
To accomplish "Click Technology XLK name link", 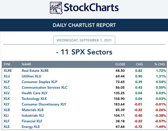I will pos(34,99).
